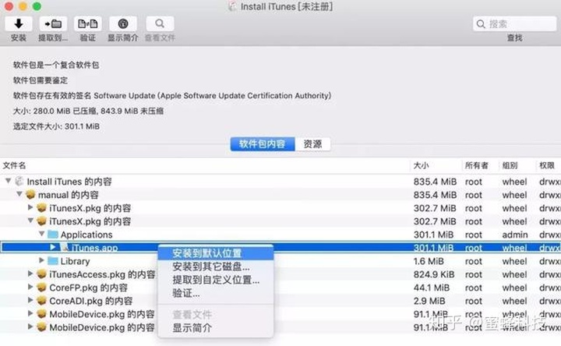Select the CoreADI.pkg 的内容 row label
The height and width of the screenshot is (346, 561).
tap(91, 301)
